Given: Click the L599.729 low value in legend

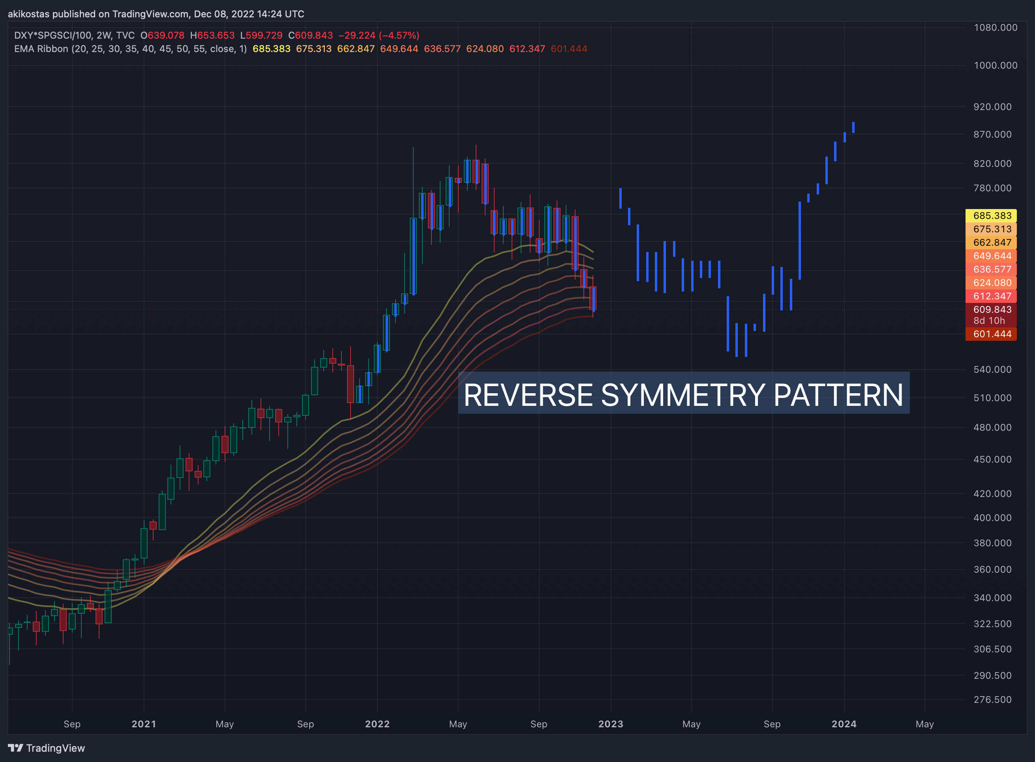Looking at the screenshot, I should click(261, 35).
